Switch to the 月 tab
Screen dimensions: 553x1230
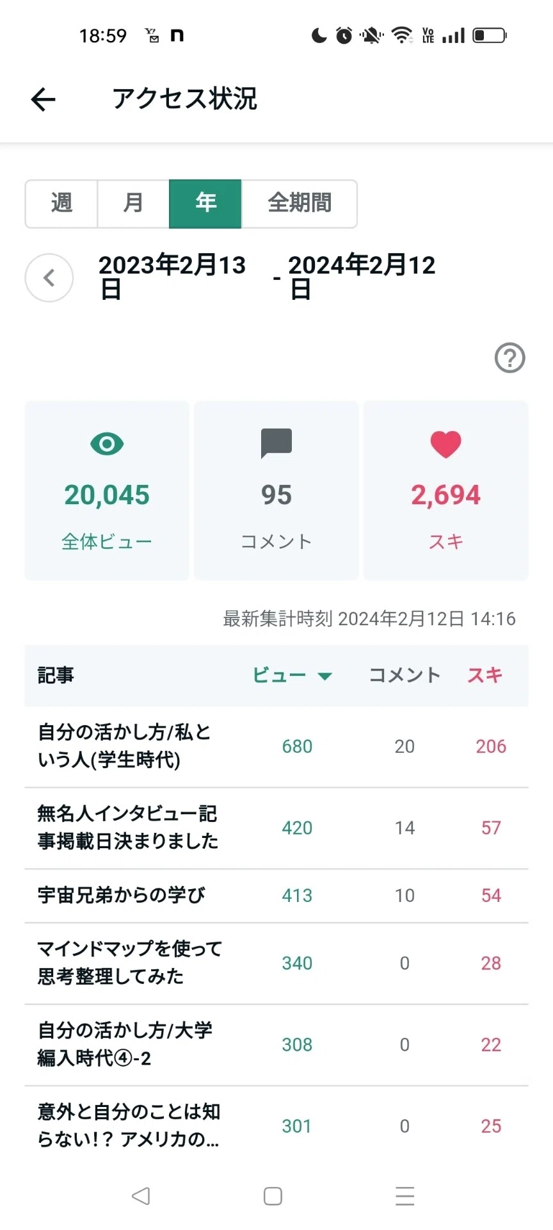(x=133, y=204)
